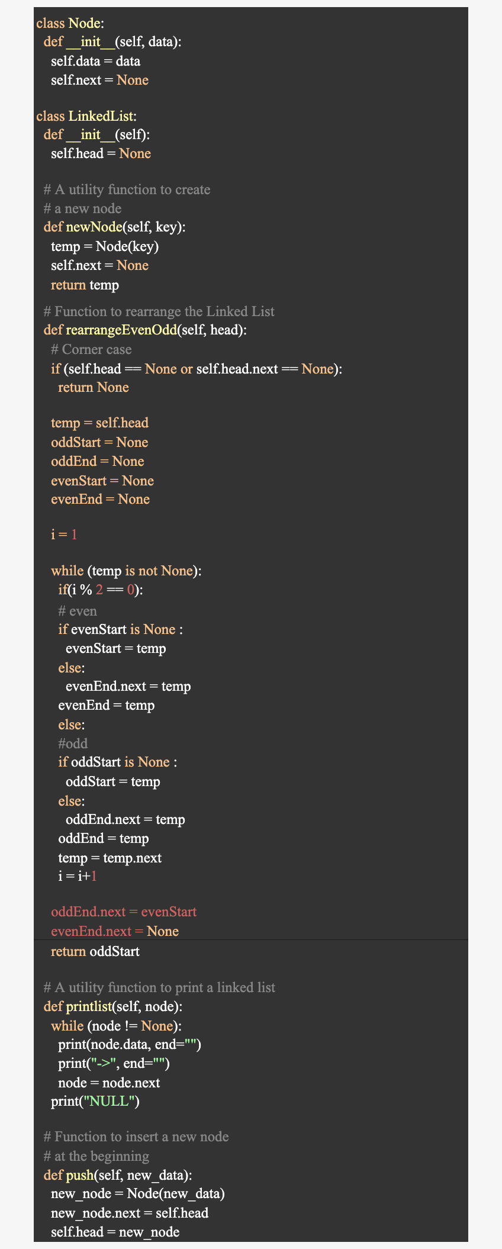Screen dimensions: 502x1249
Task: Click the class Node definition line
Action: pyautogui.click(x=70, y=23)
